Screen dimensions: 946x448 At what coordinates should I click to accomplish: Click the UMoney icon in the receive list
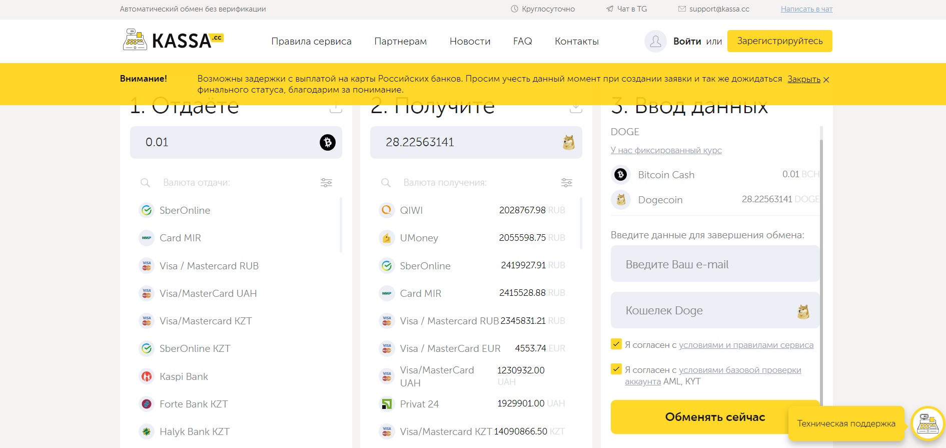click(387, 238)
